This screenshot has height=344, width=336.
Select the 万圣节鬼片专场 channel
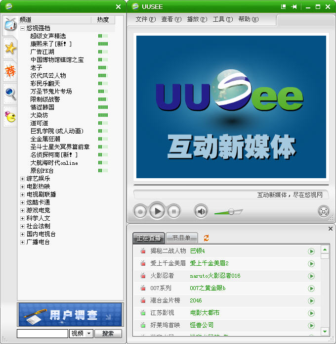pyautogui.click(x=51, y=92)
